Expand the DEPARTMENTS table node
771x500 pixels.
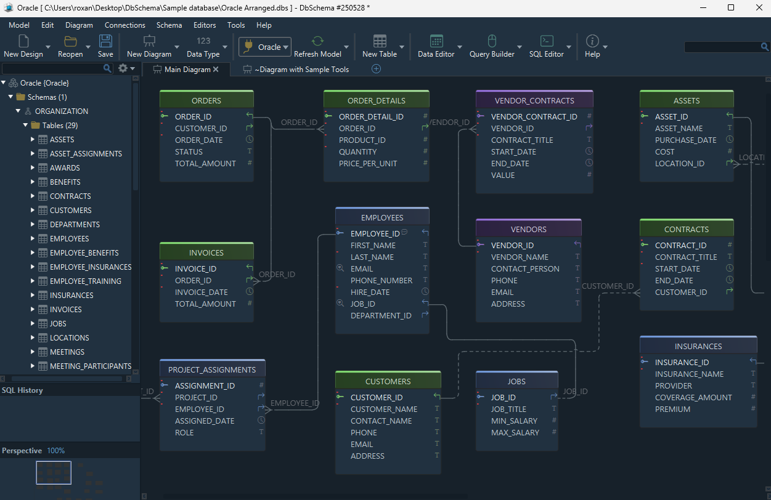pos(33,225)
